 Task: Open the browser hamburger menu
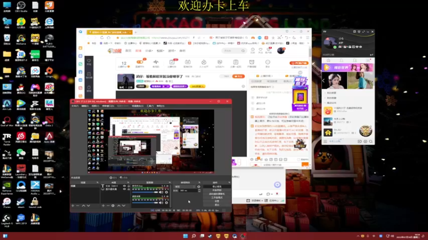[x=307, y=37]
